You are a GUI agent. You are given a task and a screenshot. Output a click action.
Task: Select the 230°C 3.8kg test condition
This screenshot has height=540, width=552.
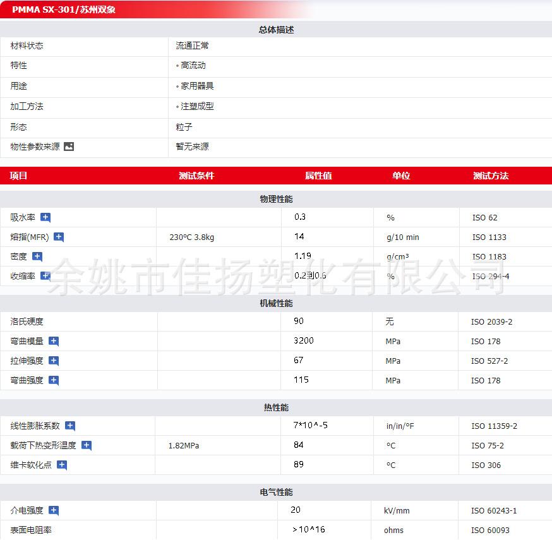192,237
